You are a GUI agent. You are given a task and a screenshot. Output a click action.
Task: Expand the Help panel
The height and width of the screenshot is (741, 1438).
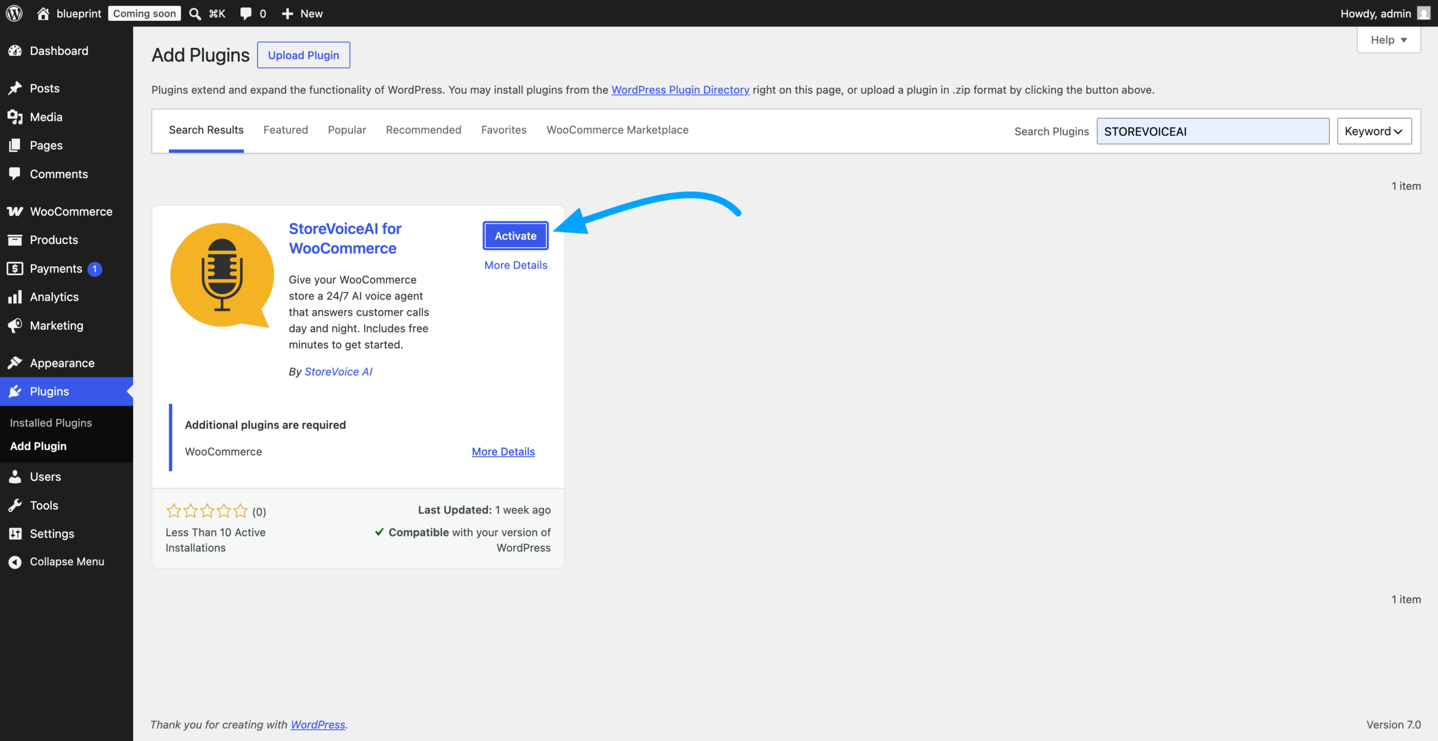coord(1389,40)
